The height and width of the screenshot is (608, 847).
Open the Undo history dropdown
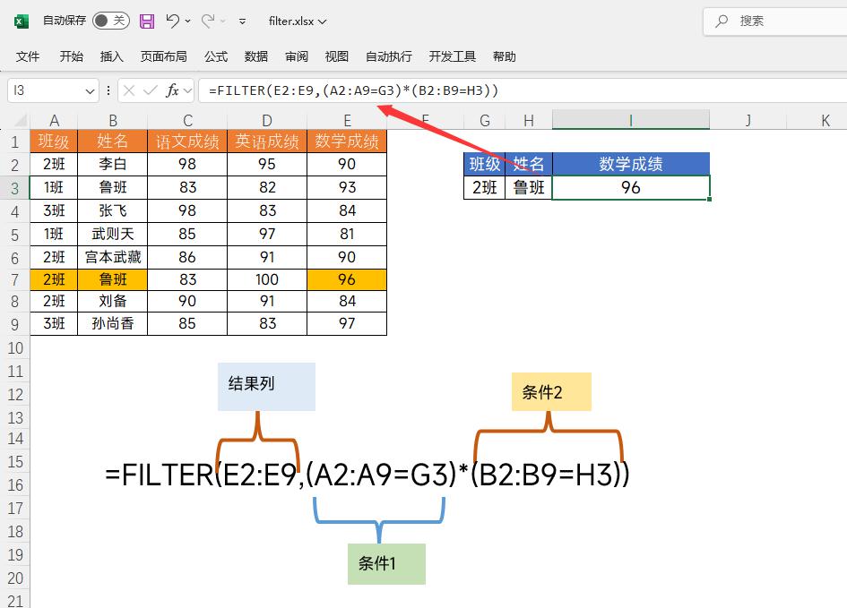pos(187,21)
